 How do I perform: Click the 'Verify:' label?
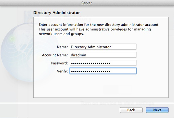point(62,71)
